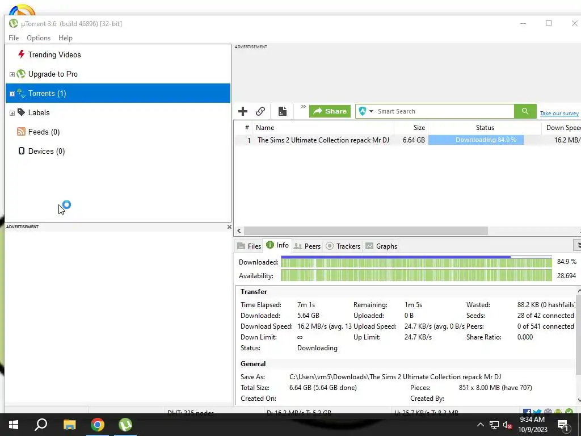Click the Feeds RSS icon
This screenshot has width=581, height=436.
[21, 132]
